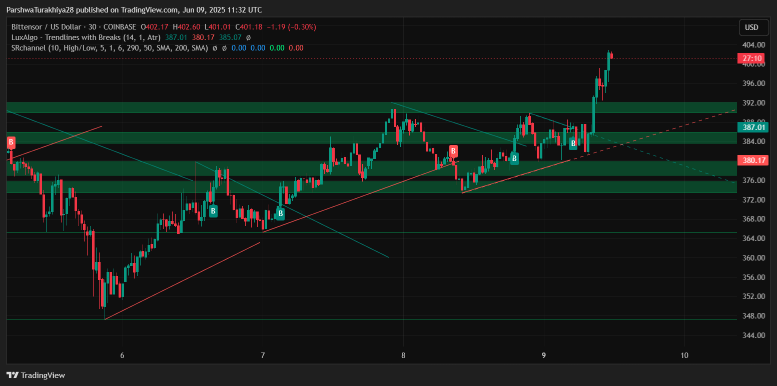This screenshot has height=386, width=777.
Task: Click 380.17 in the LuxAlgo legend row
Action: coord(203,37)
